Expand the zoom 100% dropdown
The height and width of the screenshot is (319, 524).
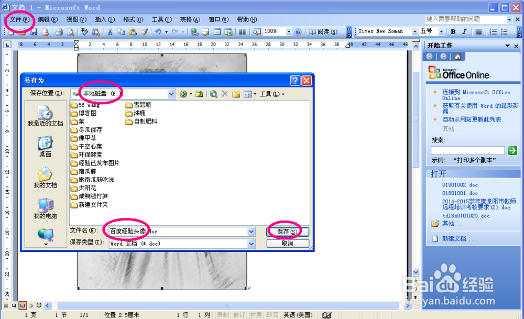click(289, 32)
